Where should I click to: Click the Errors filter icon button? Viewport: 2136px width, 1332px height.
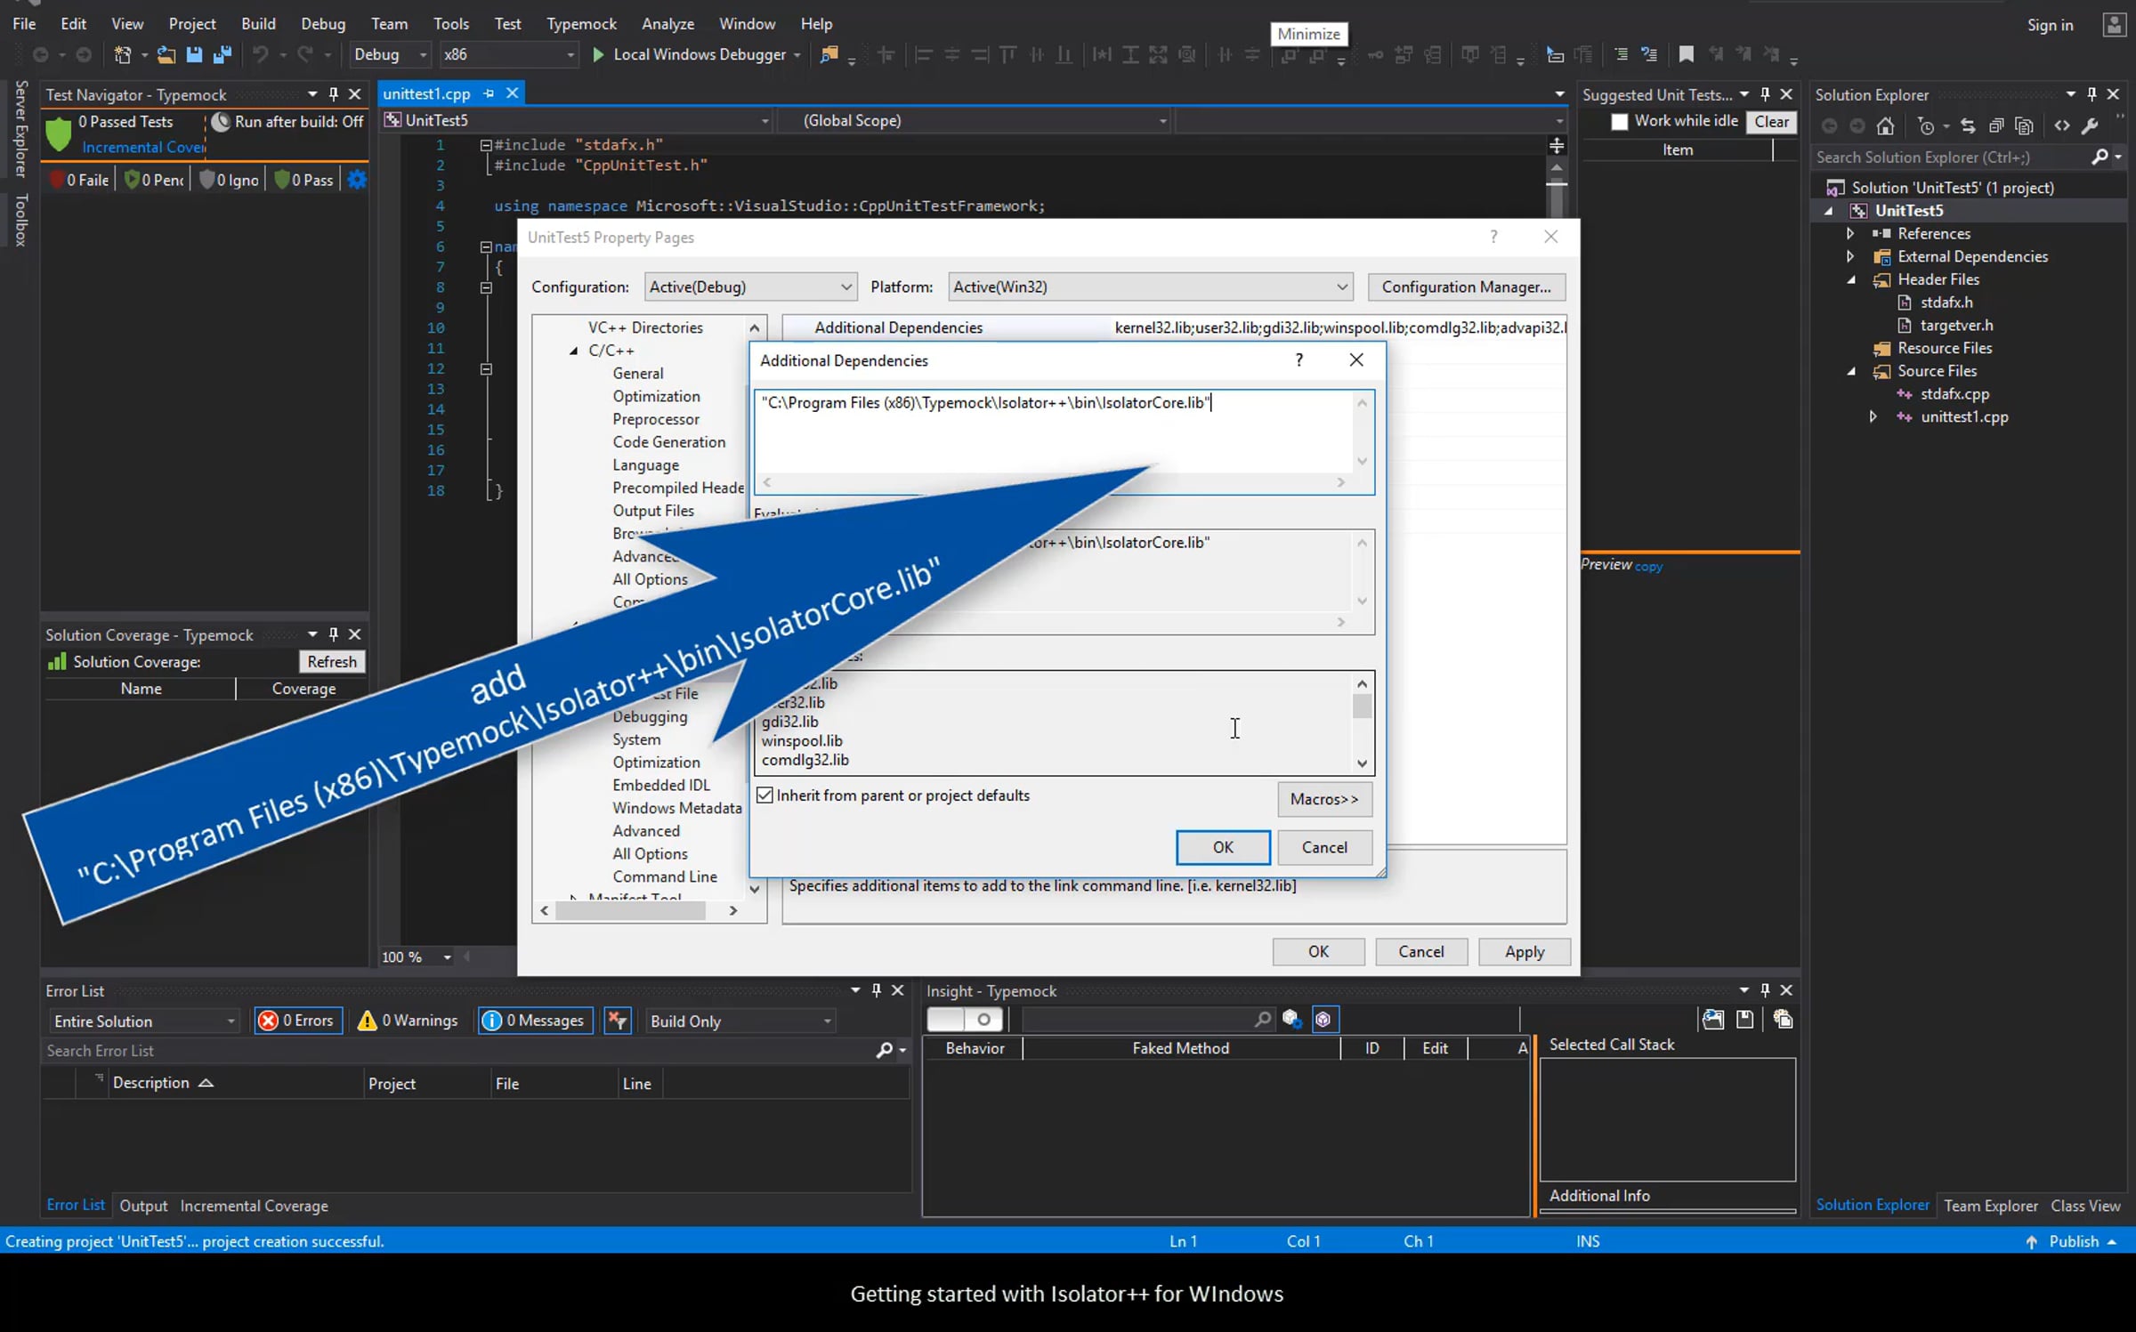(298, 1021)
